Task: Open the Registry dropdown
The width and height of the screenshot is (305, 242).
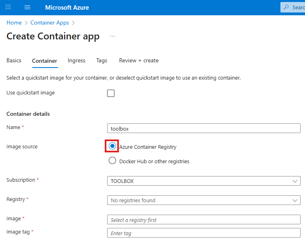Action: click(x=203, y=200)
